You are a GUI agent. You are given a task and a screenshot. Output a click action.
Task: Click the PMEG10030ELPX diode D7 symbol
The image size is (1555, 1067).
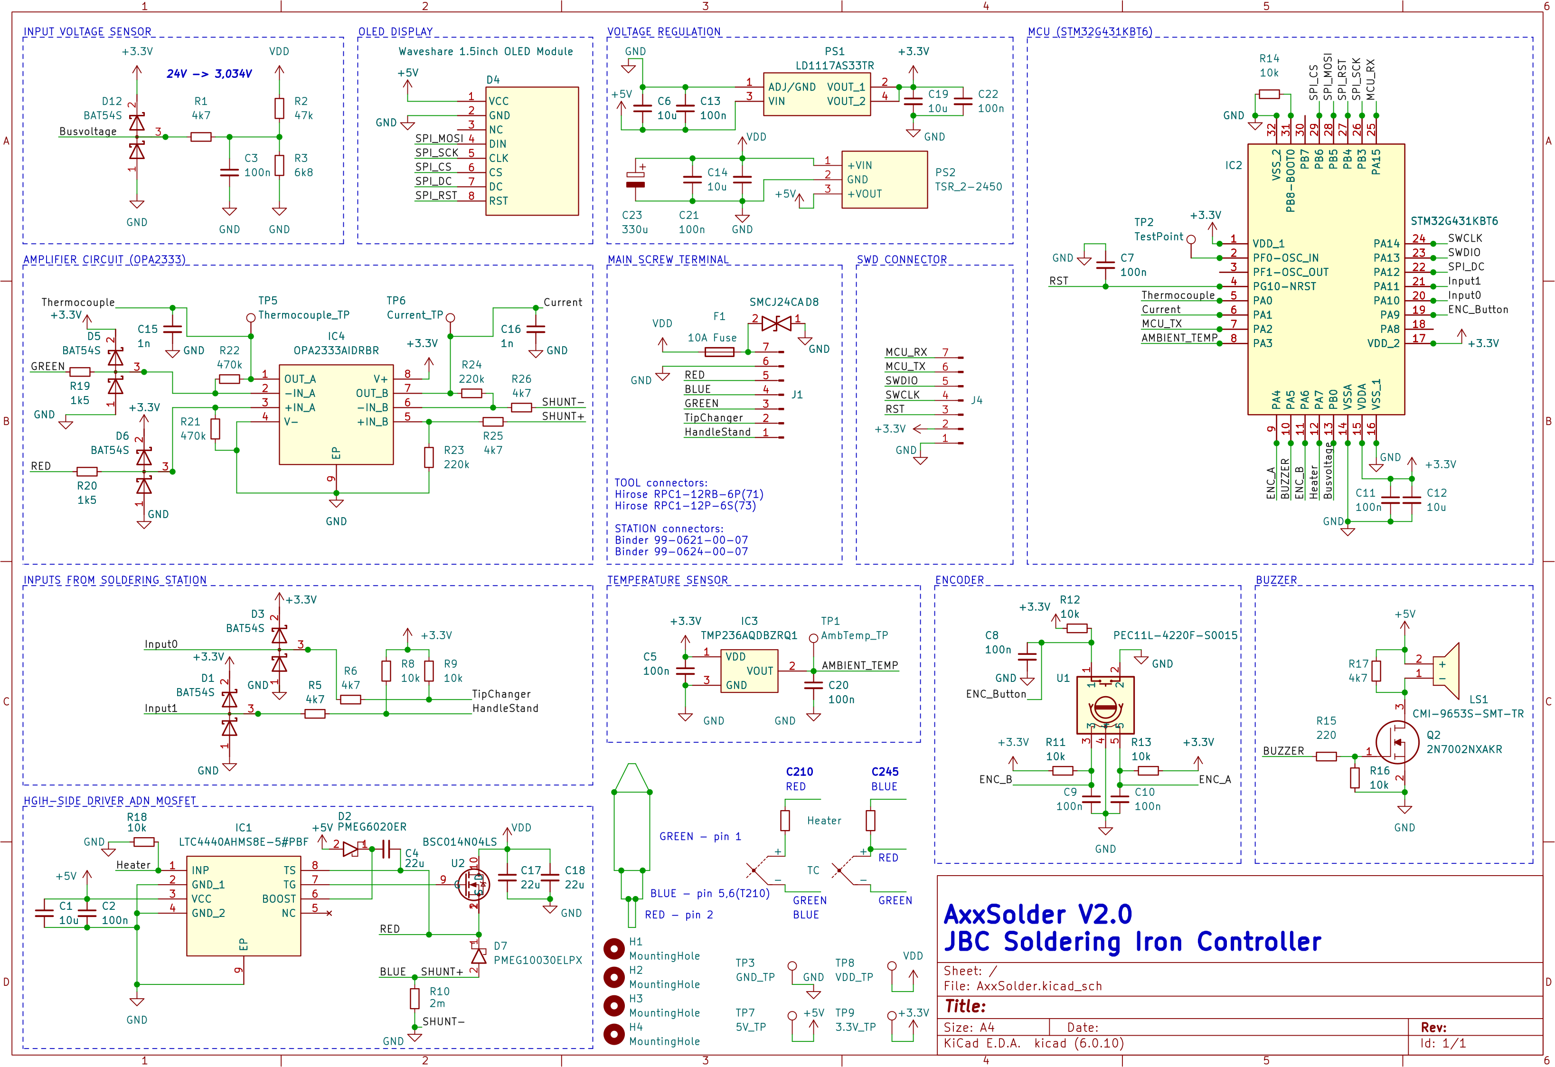click(479, 956)
